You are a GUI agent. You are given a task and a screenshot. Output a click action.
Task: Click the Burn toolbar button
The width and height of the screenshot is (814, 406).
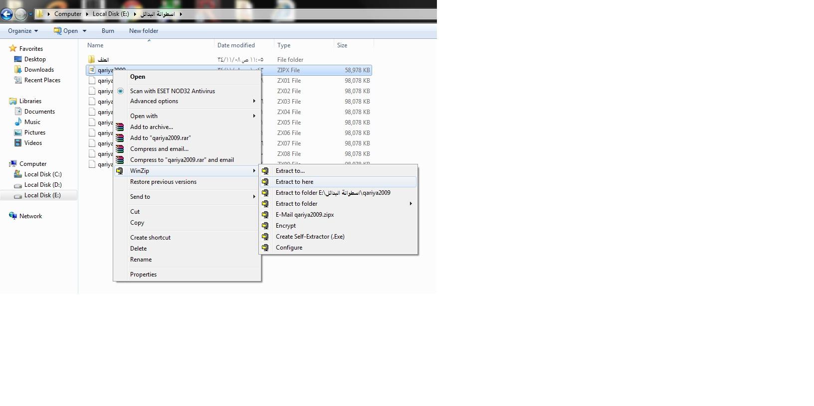[108, 31]
